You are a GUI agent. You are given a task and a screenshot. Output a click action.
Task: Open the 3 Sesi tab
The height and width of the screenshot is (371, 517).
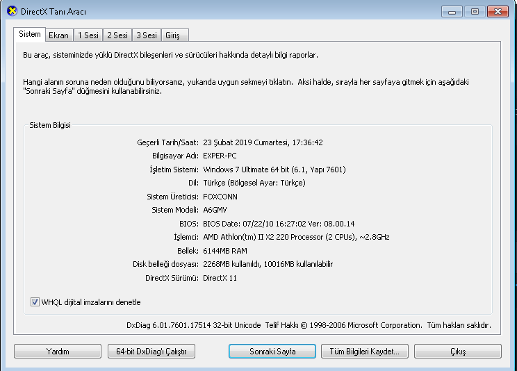(x=147, y=35)
